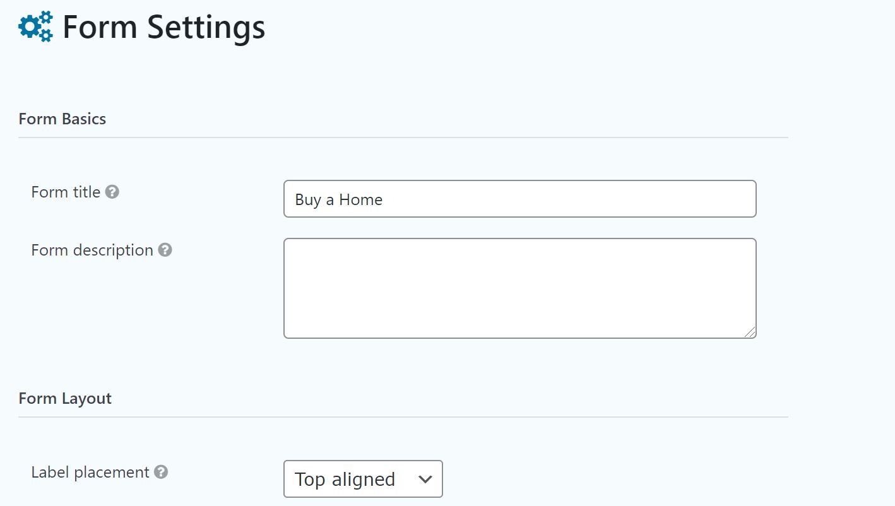Click the Form Settings page title
The width and height of the screenshot is (895, 506).
(x=164, y=27)
